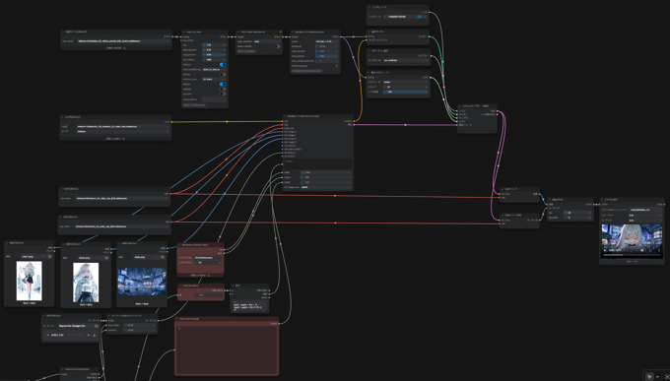
Task: Collapse the save video node chevron
Action: click(x=602, y=200)
